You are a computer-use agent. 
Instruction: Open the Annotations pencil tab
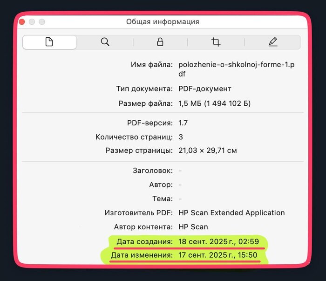point(273,42)
